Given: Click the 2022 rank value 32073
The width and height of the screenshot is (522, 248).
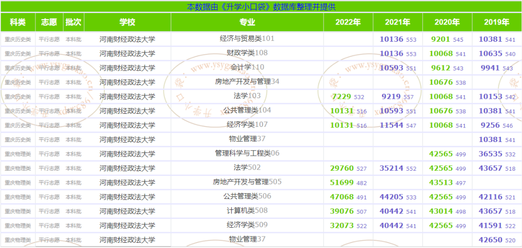Looking at the screenshot, I should (342, 226).
